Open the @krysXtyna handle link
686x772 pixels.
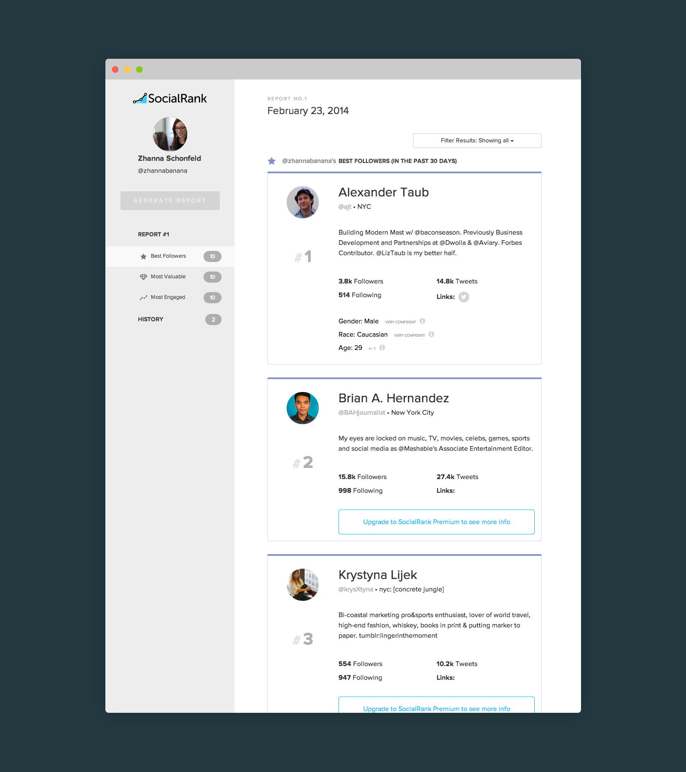(x=356, y=589)
